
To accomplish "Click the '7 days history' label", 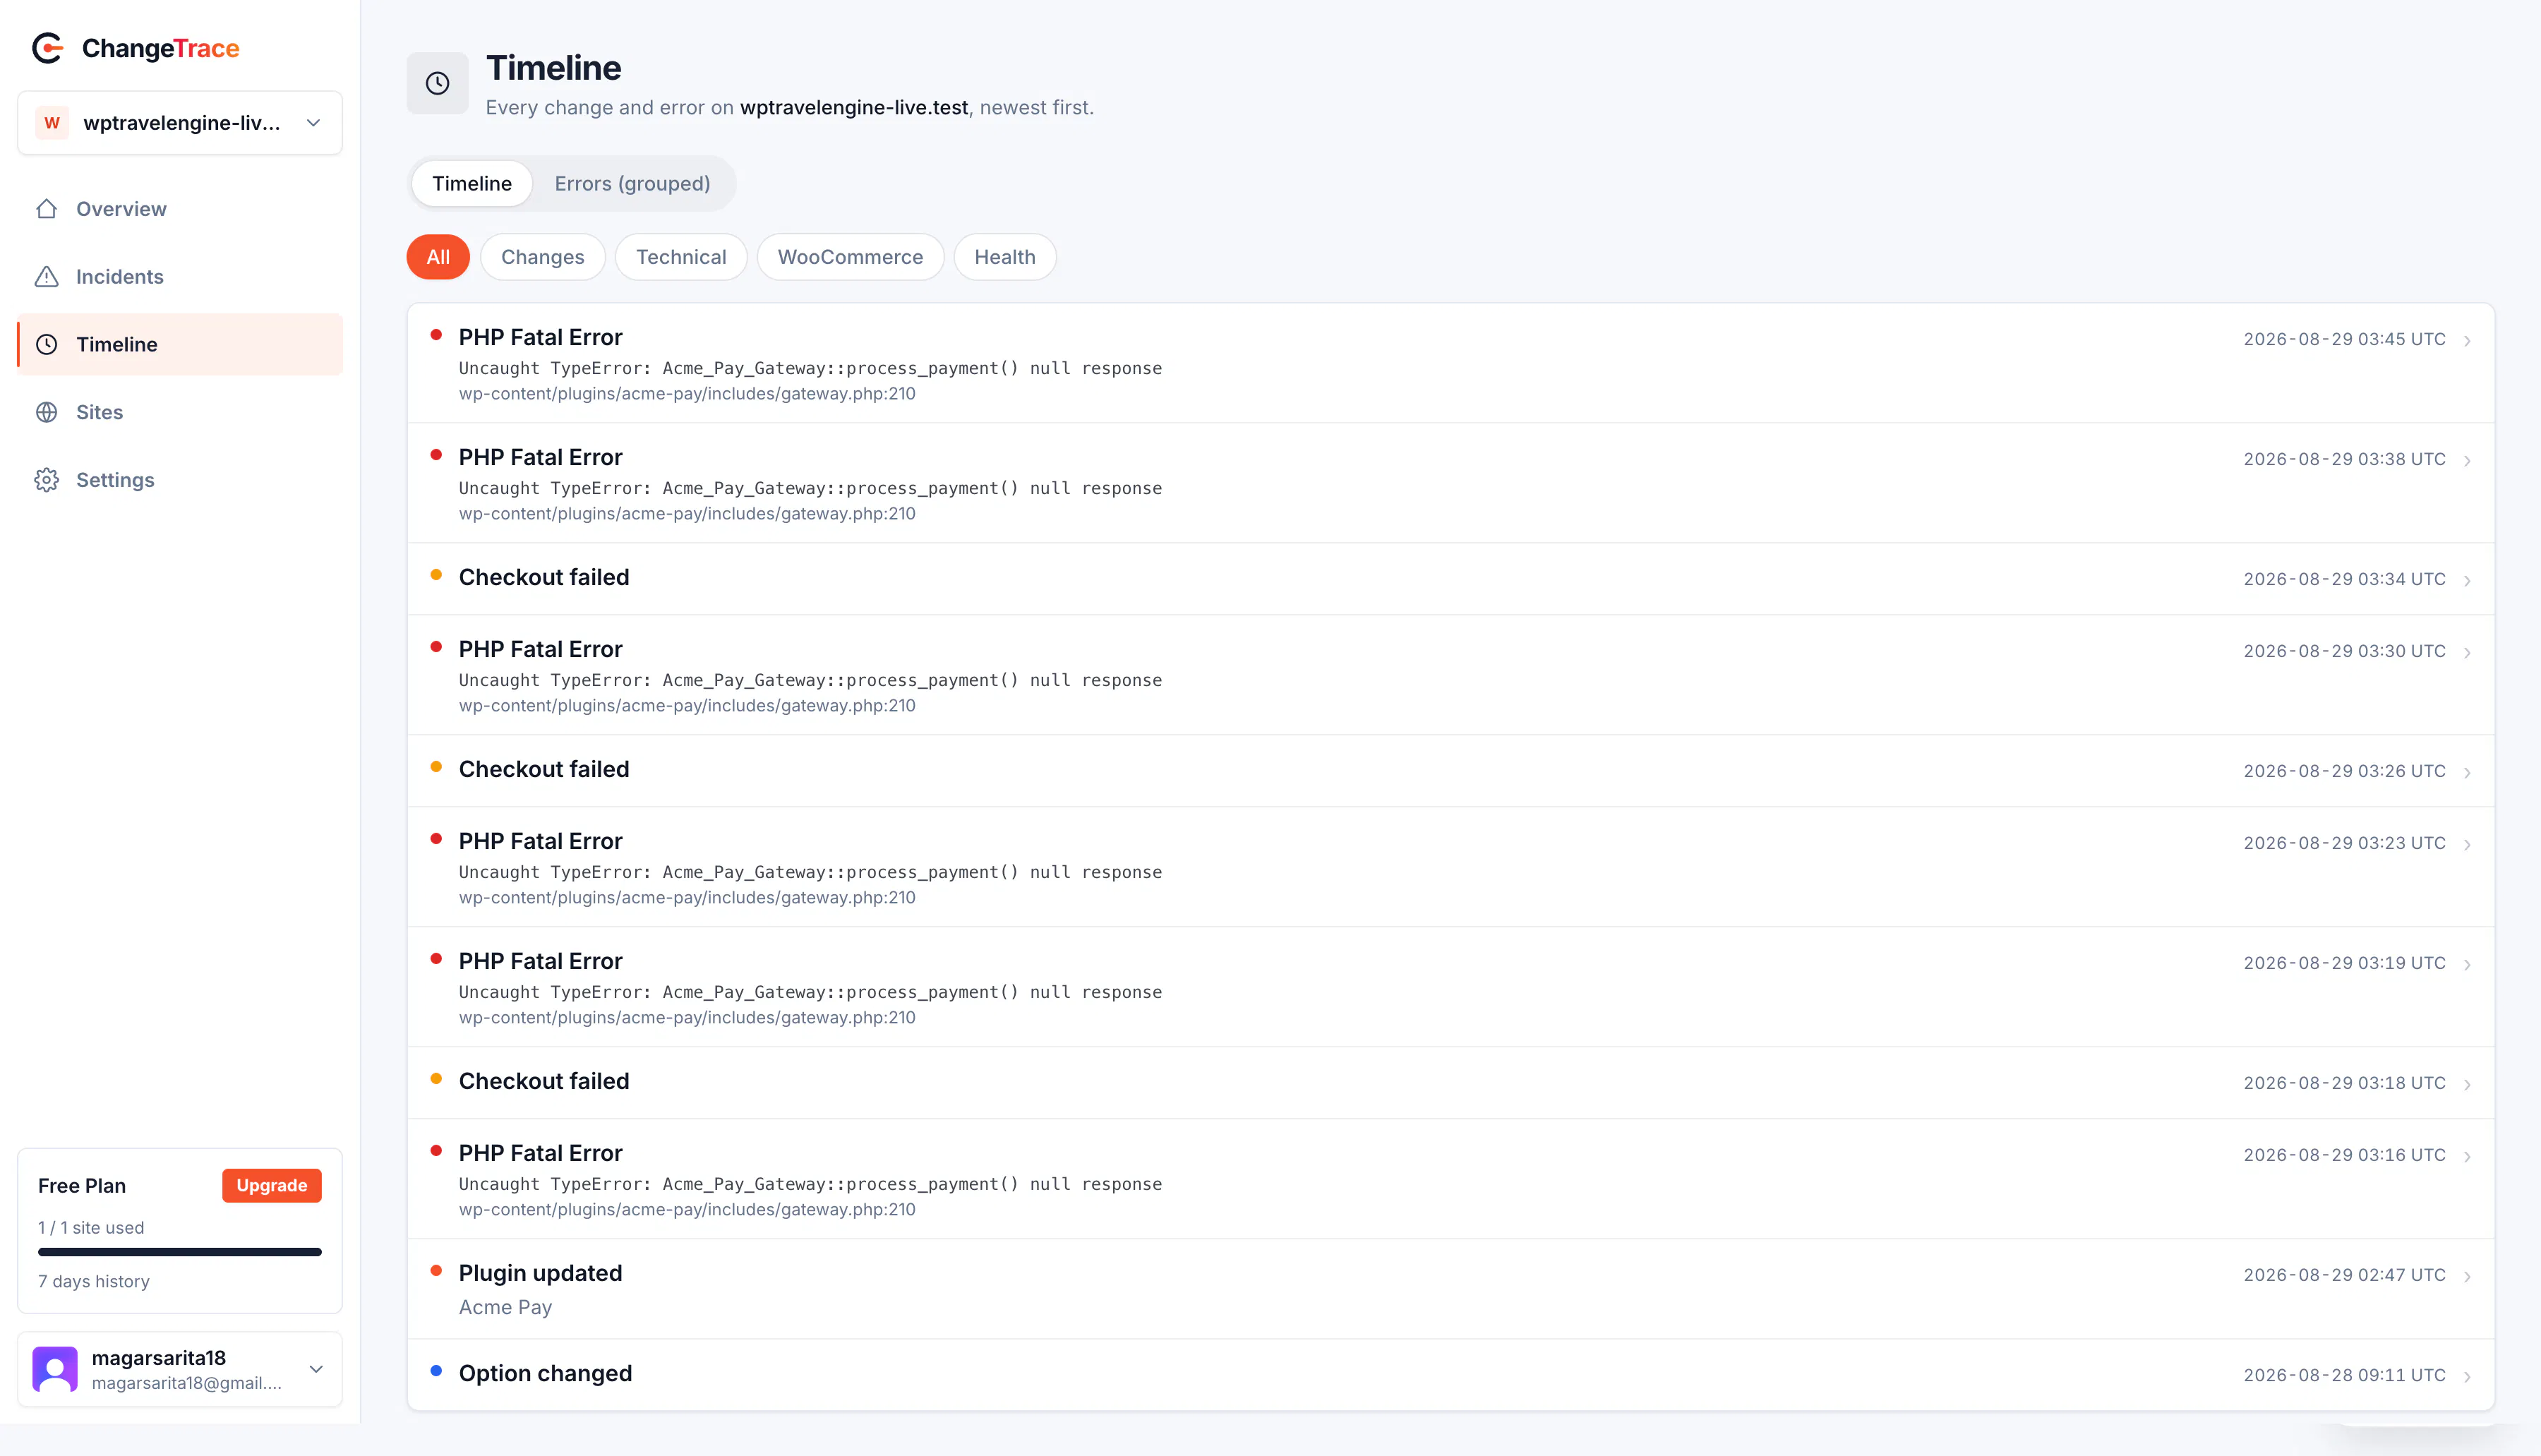I will pos(94,1281).
